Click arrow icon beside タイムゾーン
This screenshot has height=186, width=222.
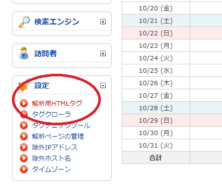point(24,169)
